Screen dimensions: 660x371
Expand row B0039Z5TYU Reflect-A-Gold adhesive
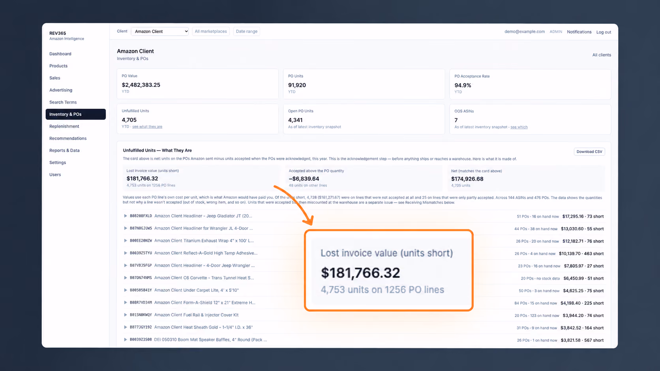[x=126, y=253]
